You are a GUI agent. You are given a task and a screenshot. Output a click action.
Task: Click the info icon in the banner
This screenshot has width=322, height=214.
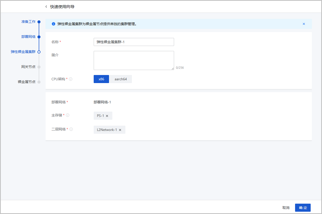click(x=53, y=24)
